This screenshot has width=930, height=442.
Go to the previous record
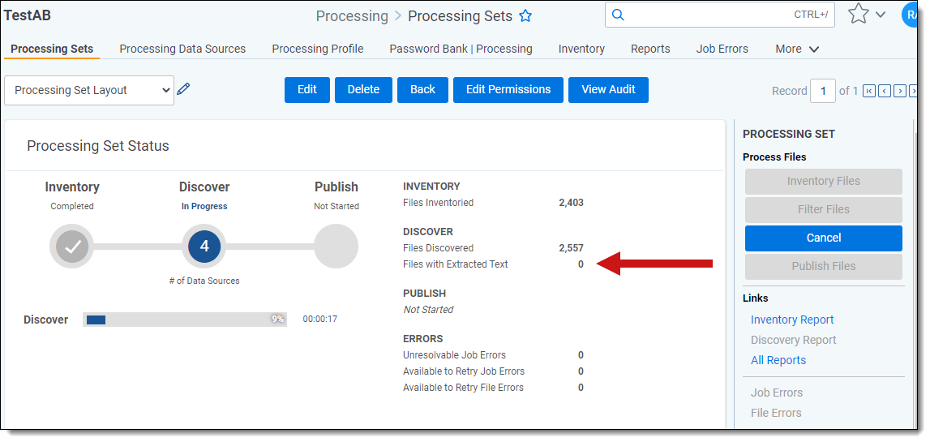tap(885, 91)
